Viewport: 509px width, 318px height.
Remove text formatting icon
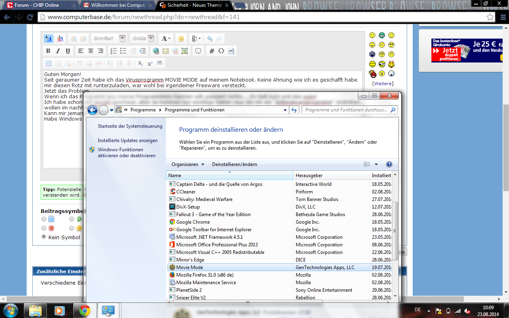coord(60,39)
